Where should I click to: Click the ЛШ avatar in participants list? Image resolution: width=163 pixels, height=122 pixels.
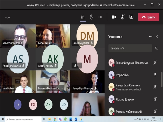click(x=112, y=99)
